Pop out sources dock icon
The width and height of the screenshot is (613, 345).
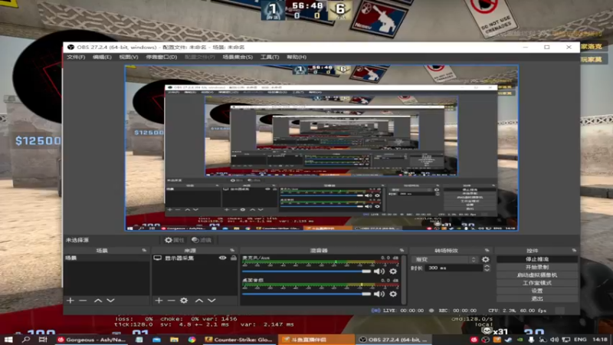[232, 251]
